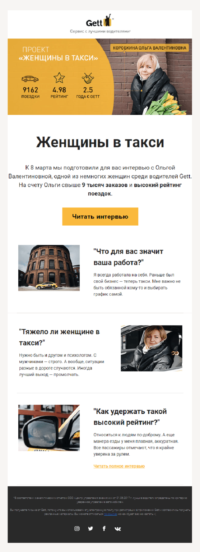Click heading 'Что для вас значит ваша работа?'
Viewport: 200px width, 552px height.
point(128,257)
